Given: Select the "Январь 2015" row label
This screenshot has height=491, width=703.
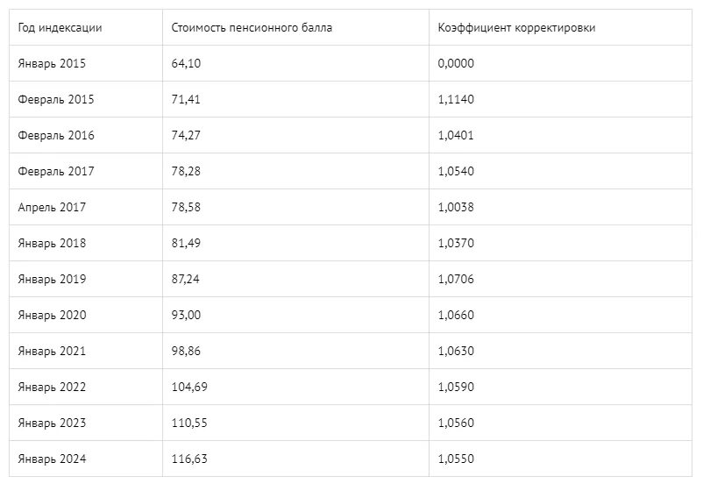Looking at the screenshot, I should (52, 63).
